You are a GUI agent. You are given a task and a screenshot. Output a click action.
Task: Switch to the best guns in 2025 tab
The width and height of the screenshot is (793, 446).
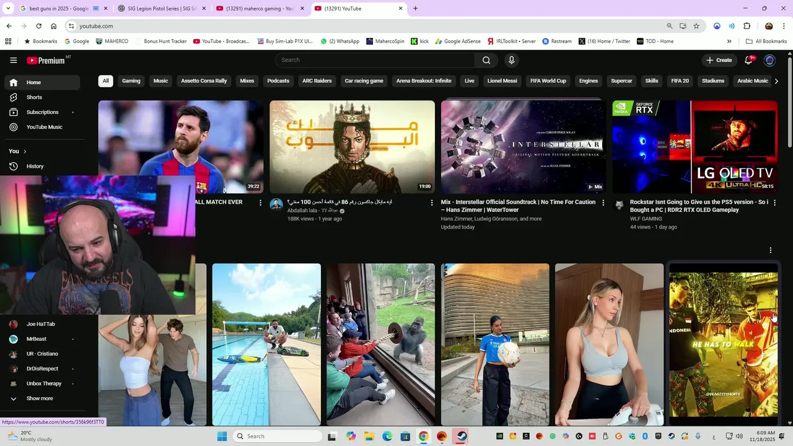pyautogui.click(x=63, y=9)
